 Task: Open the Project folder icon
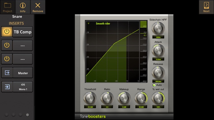coord(7,7)
